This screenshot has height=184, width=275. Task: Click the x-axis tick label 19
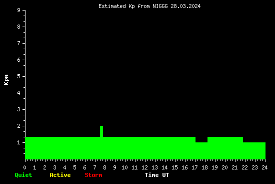pyautogui.click(x=214, y=167)
